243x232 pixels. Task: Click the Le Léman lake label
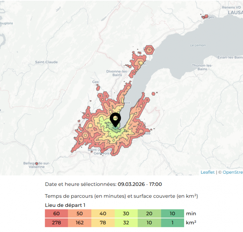(x=198, y=45)
